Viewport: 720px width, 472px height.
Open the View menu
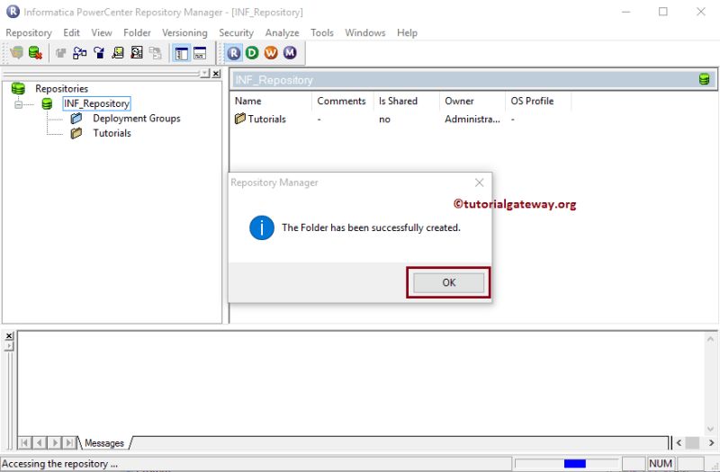click(x=102, y=33)
